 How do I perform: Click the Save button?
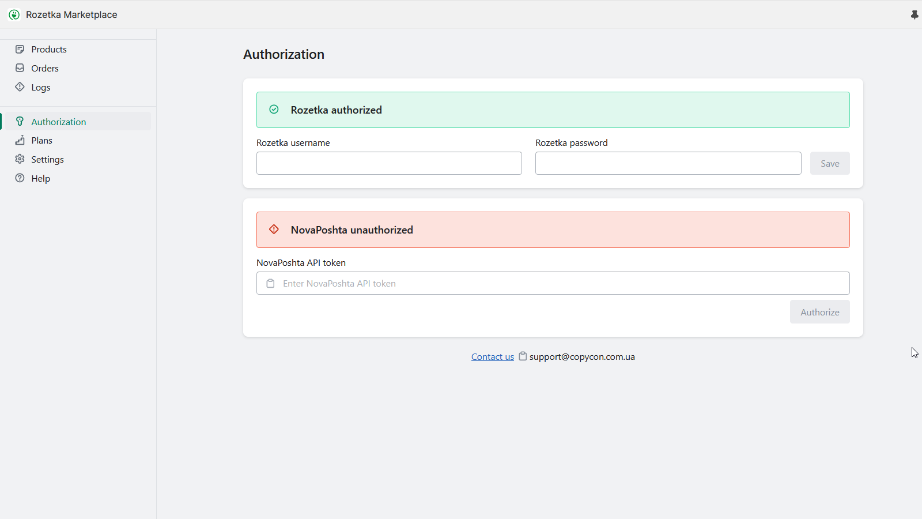point(830,163)
